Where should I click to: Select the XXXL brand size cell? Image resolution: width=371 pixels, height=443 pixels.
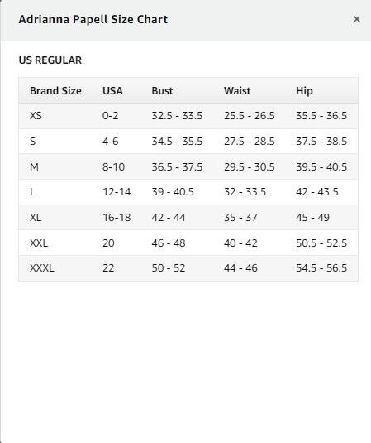click(42, 267)
